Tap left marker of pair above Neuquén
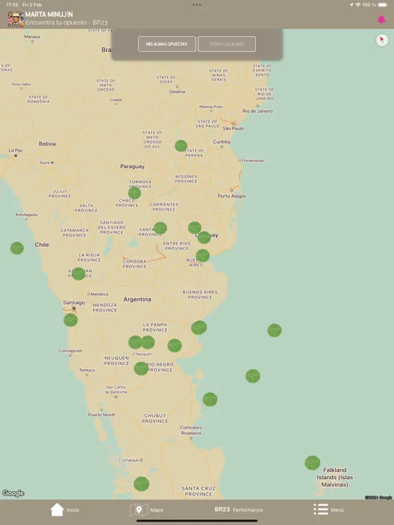 135,342
